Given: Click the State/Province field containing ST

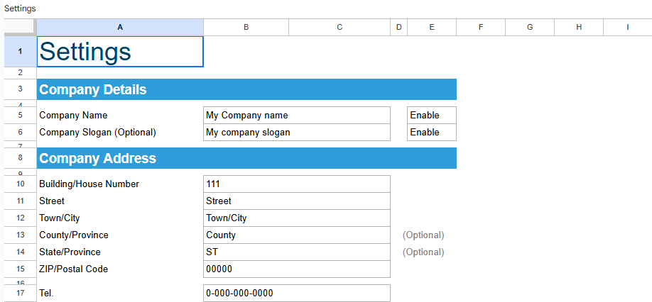Looking at the screenshot, I should coord(296,252).
